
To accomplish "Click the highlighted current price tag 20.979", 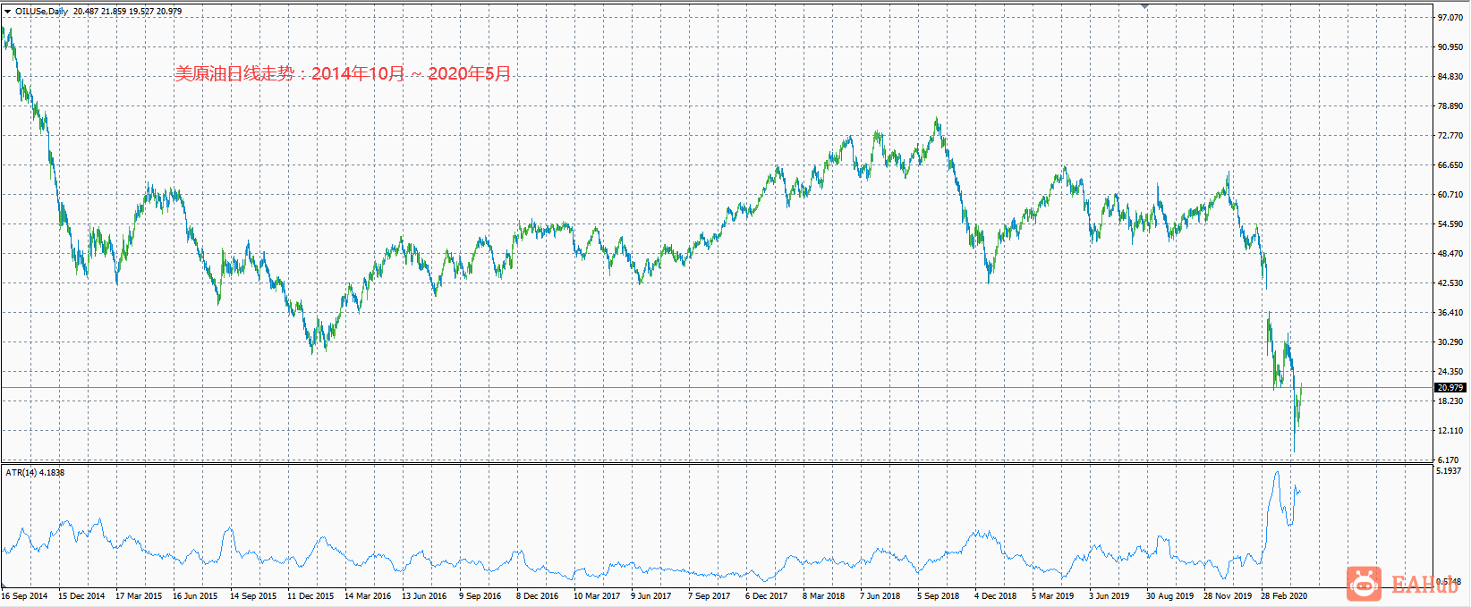I will click(1450, 387).
